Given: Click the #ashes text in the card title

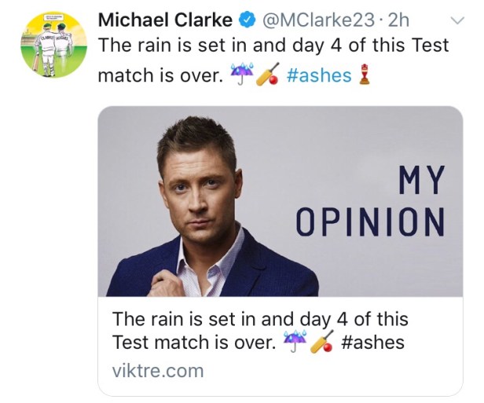Looking at the screenshot, I should tap(373, 343).
